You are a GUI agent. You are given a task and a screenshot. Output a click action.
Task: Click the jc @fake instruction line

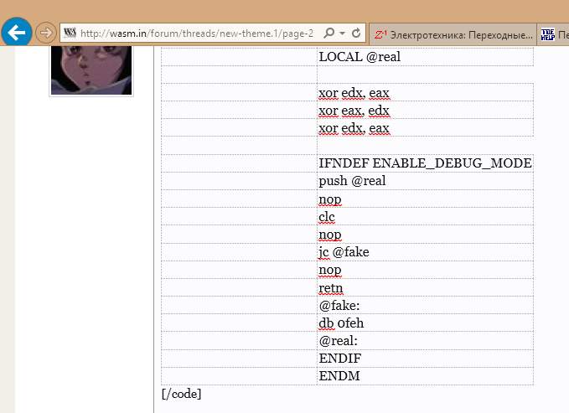tap(344, 251)
